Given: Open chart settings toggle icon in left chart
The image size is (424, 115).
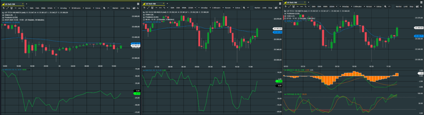Looking at the screenshot, I should [x=134, y=8].
